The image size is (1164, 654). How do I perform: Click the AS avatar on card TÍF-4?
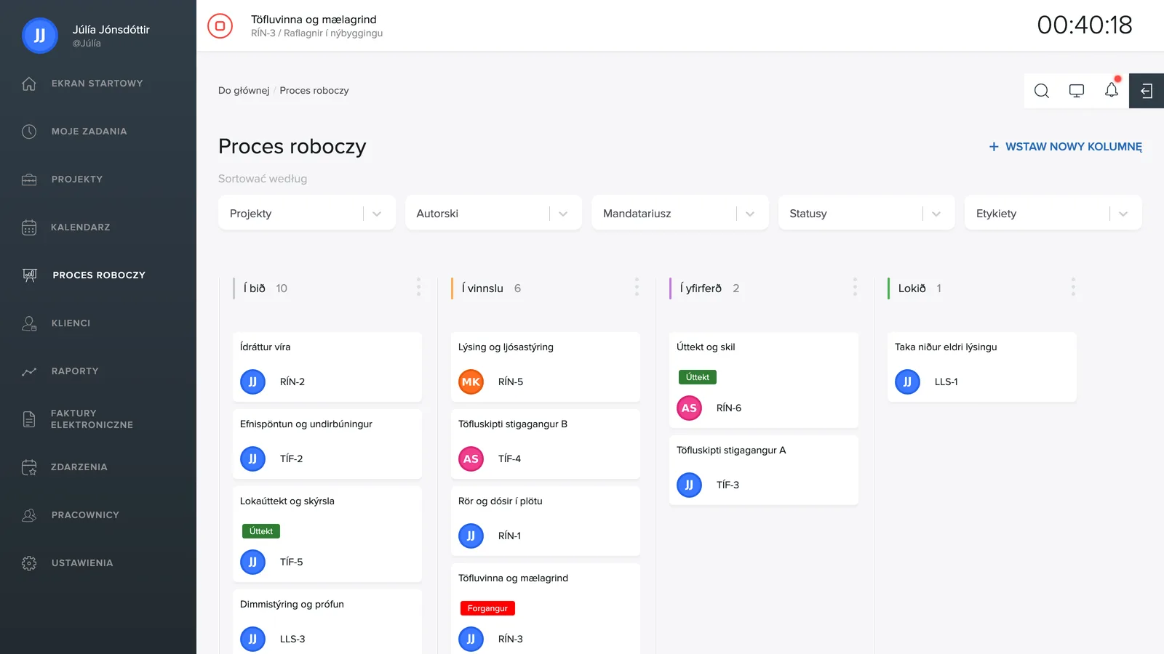pyautogui.click(x=471, y=459)
